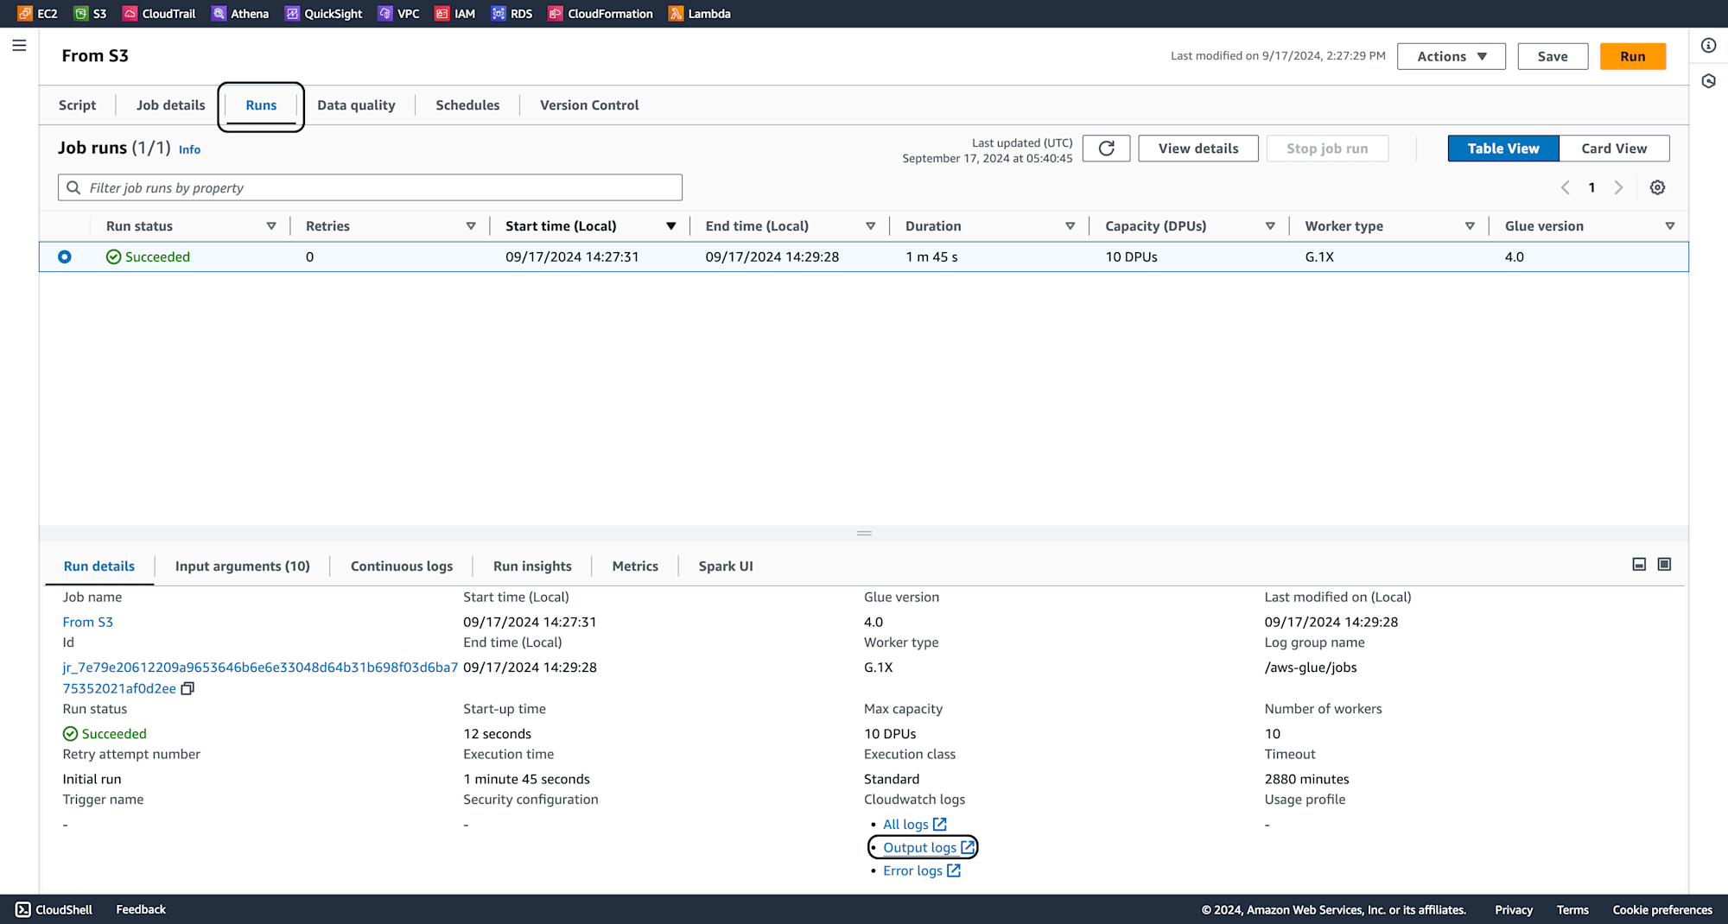Sort by Duration column
The image size is (1728, 924).
click(x=1070, y=226)
